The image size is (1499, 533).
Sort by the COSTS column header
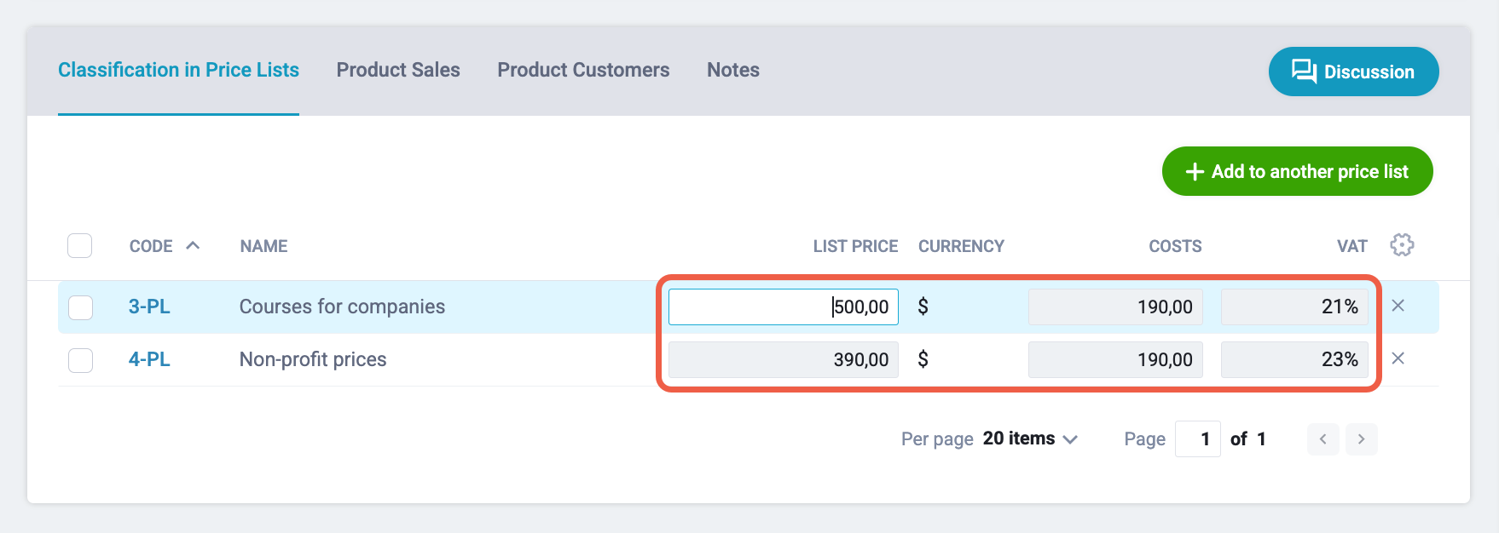(x=1175, y=246)
